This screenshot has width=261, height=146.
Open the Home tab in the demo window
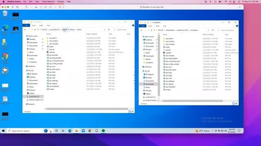tap(34, 26)
